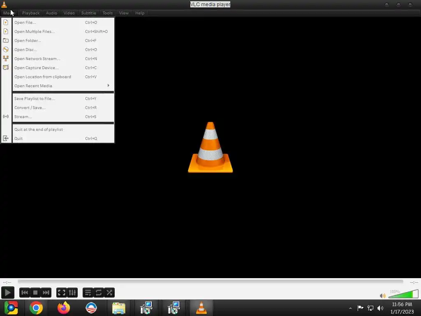The image size is (421, 316).
Task: Launch Google Chrome from taskbar
Action: pyautogui.click(x=36, y=308)
